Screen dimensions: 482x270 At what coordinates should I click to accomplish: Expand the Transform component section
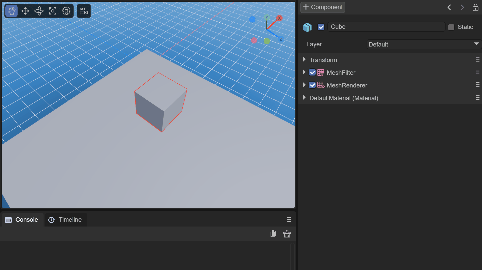click(x=304, y=60)
